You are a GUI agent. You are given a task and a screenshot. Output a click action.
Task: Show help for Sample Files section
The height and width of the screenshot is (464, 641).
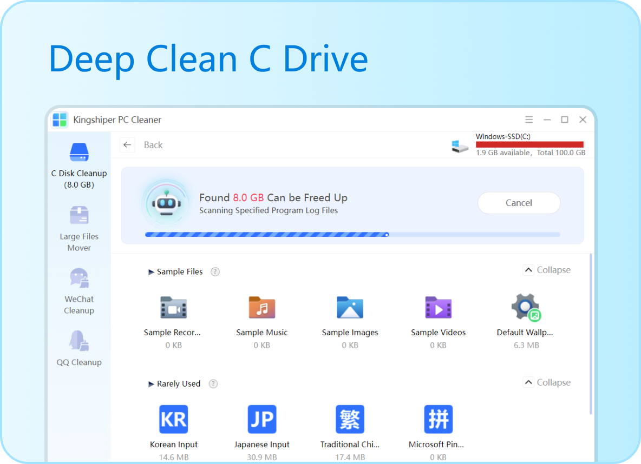point(215,271)
